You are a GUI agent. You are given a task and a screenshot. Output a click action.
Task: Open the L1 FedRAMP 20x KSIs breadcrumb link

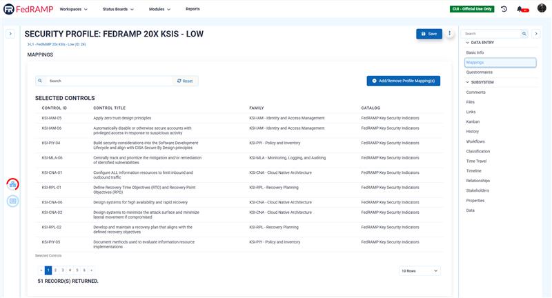pos(57,44)
